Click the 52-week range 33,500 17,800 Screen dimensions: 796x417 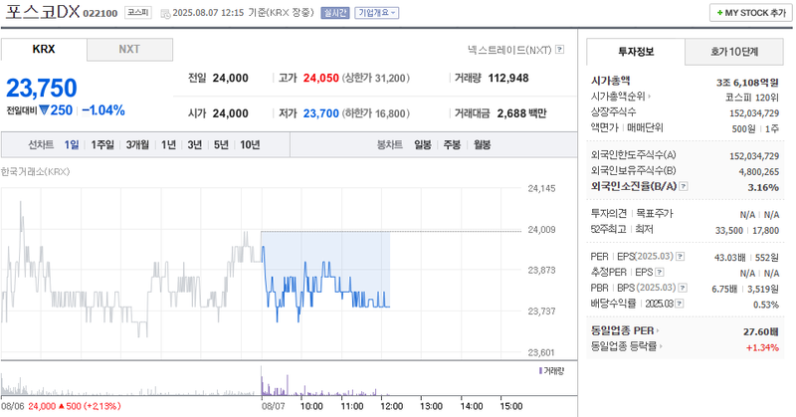(747, 231)
